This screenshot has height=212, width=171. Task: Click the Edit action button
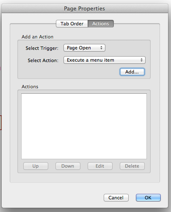[x=100, y=166]
